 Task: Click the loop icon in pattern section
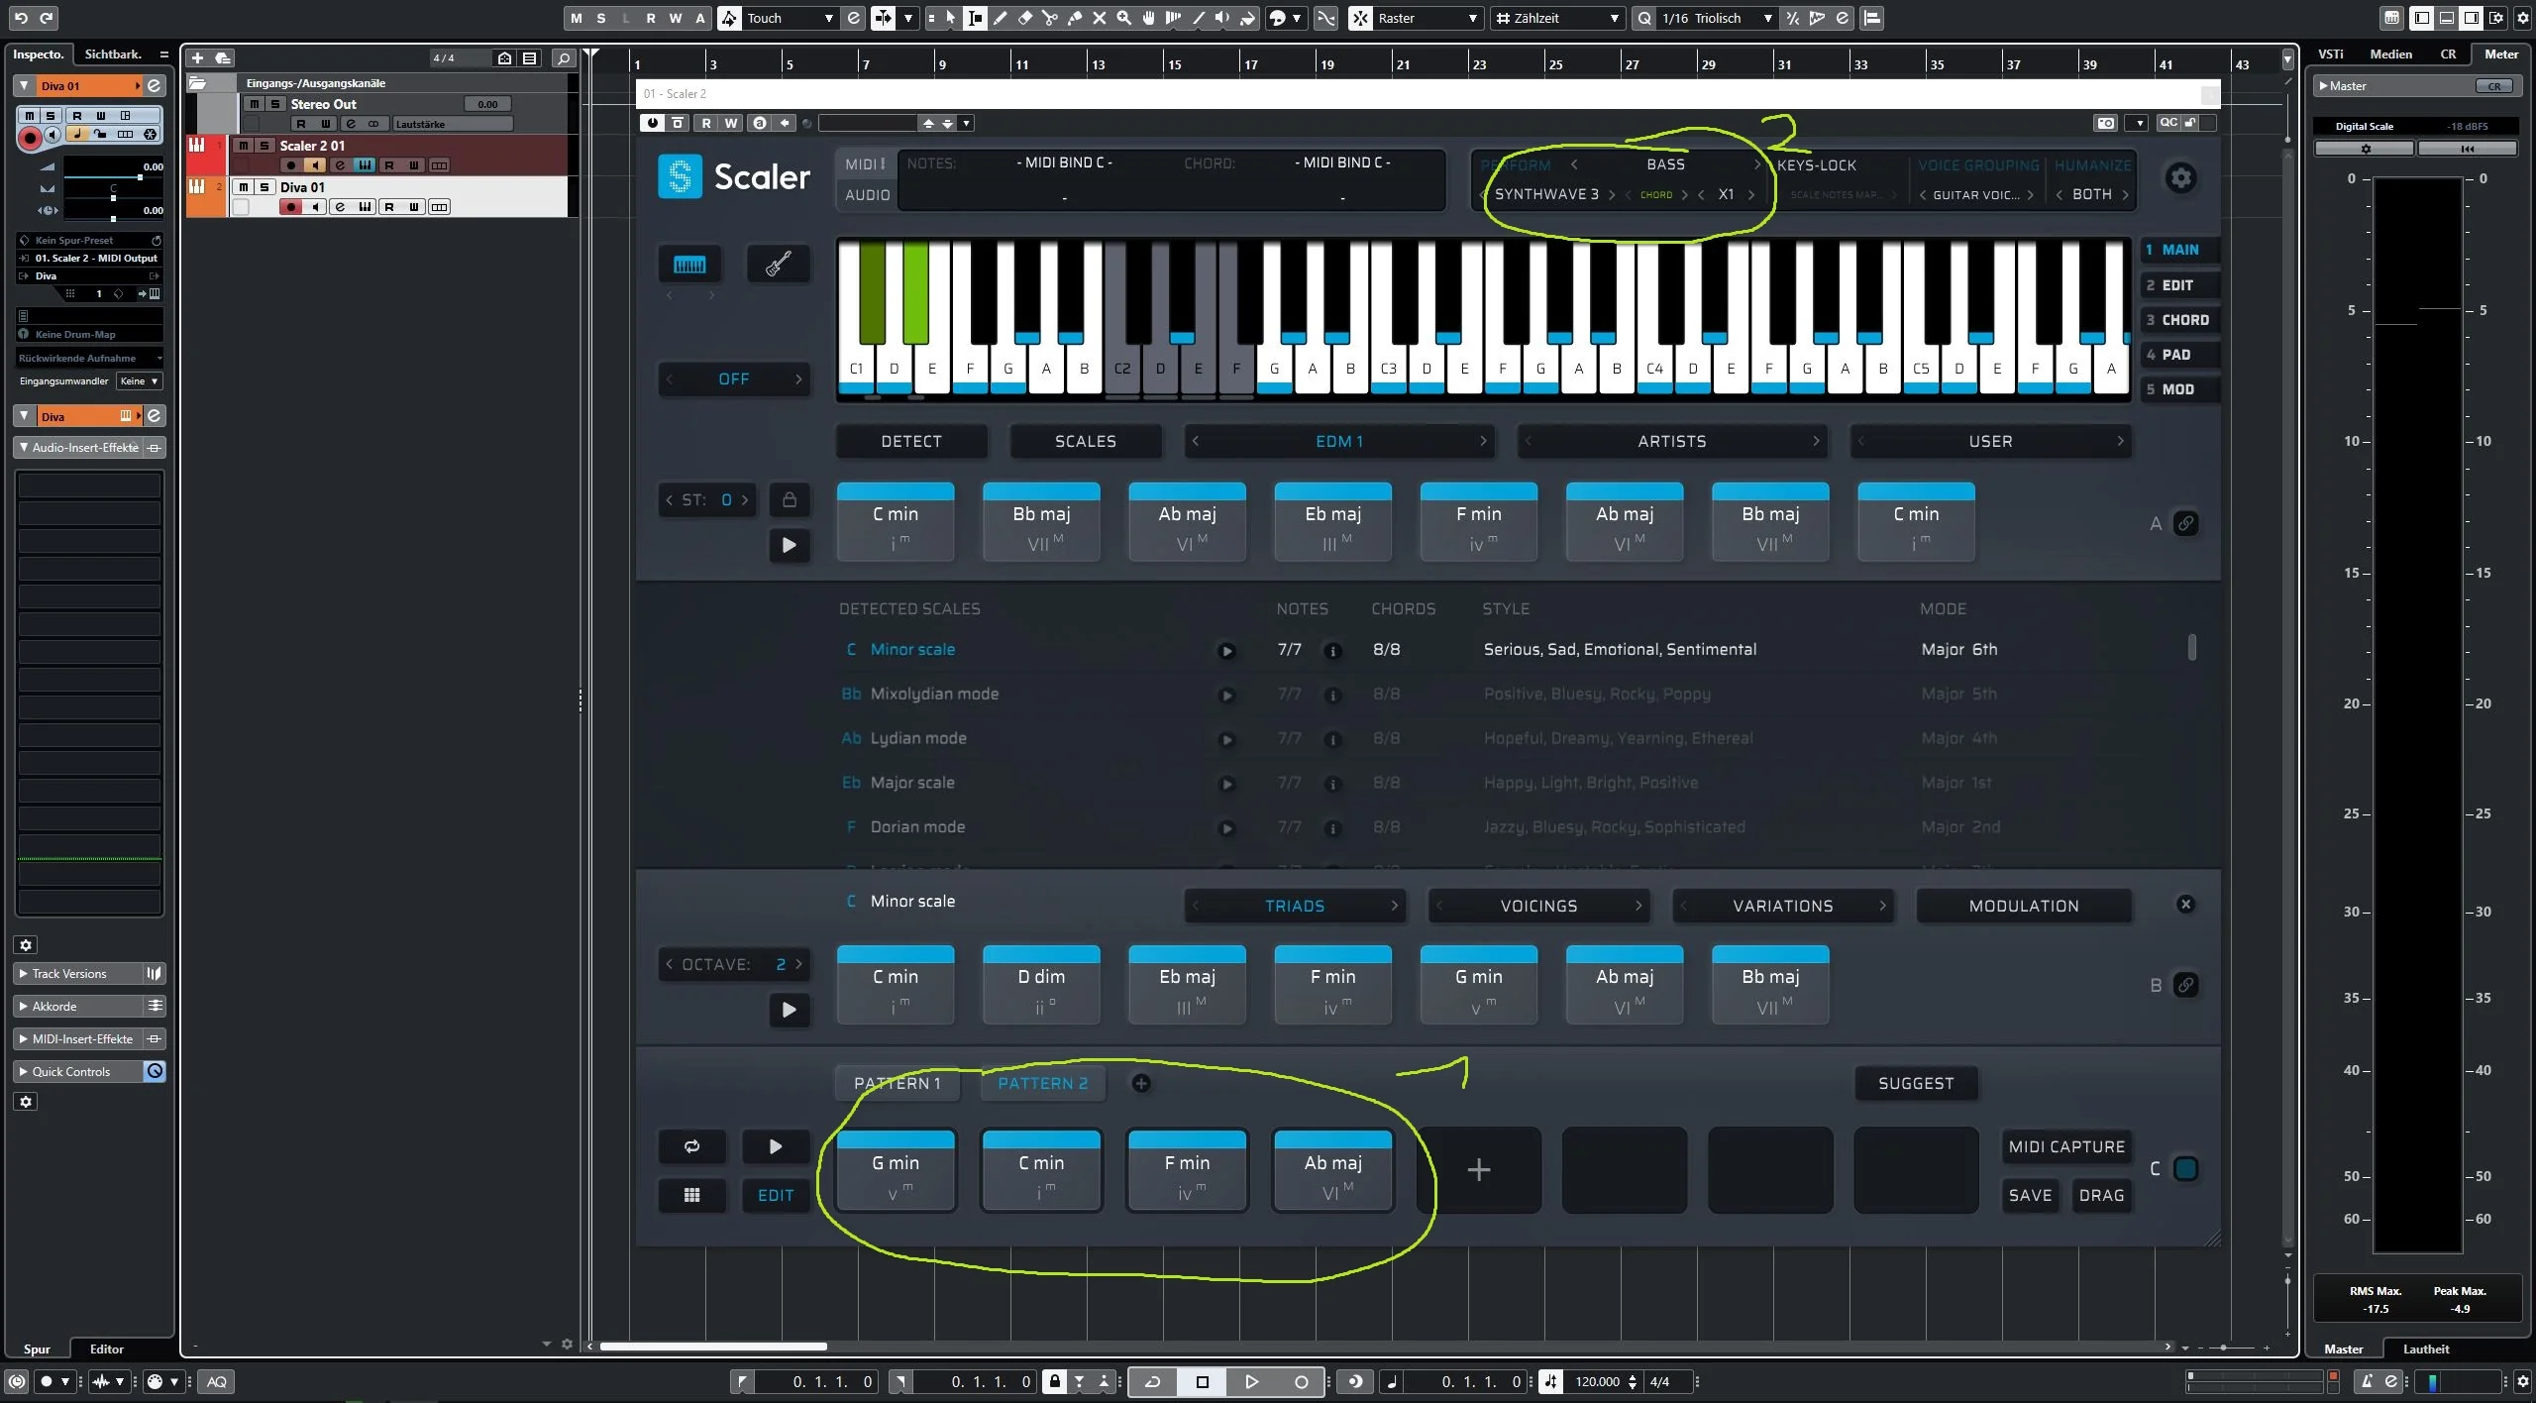691,1146
